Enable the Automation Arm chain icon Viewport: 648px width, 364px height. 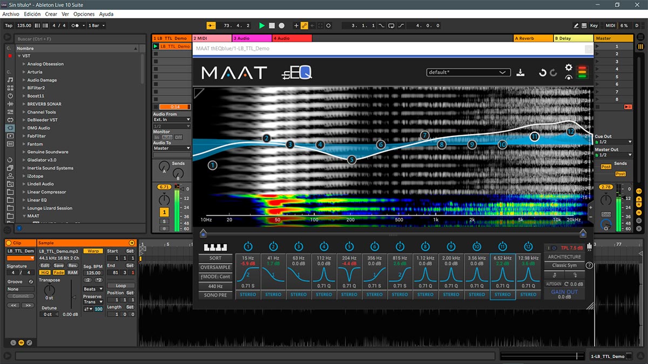[304, 25]
